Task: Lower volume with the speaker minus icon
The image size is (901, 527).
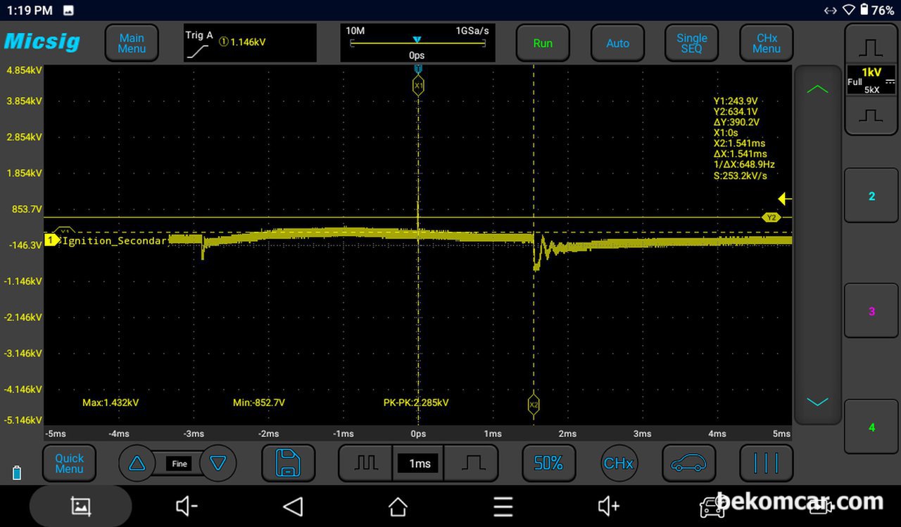Action: pyautogui.click(x=187, y=507)
